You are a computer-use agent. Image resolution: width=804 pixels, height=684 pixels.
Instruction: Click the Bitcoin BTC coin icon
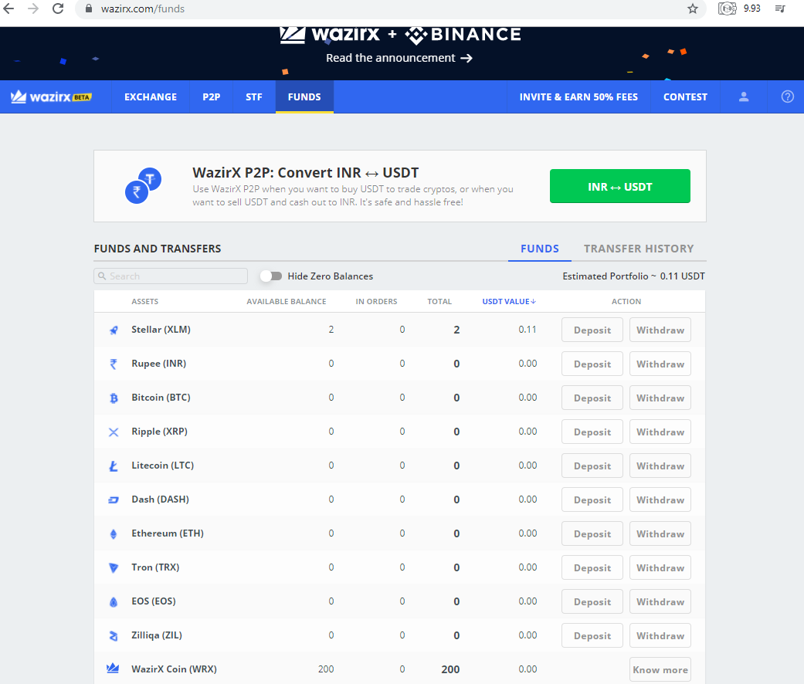point(114,398)
